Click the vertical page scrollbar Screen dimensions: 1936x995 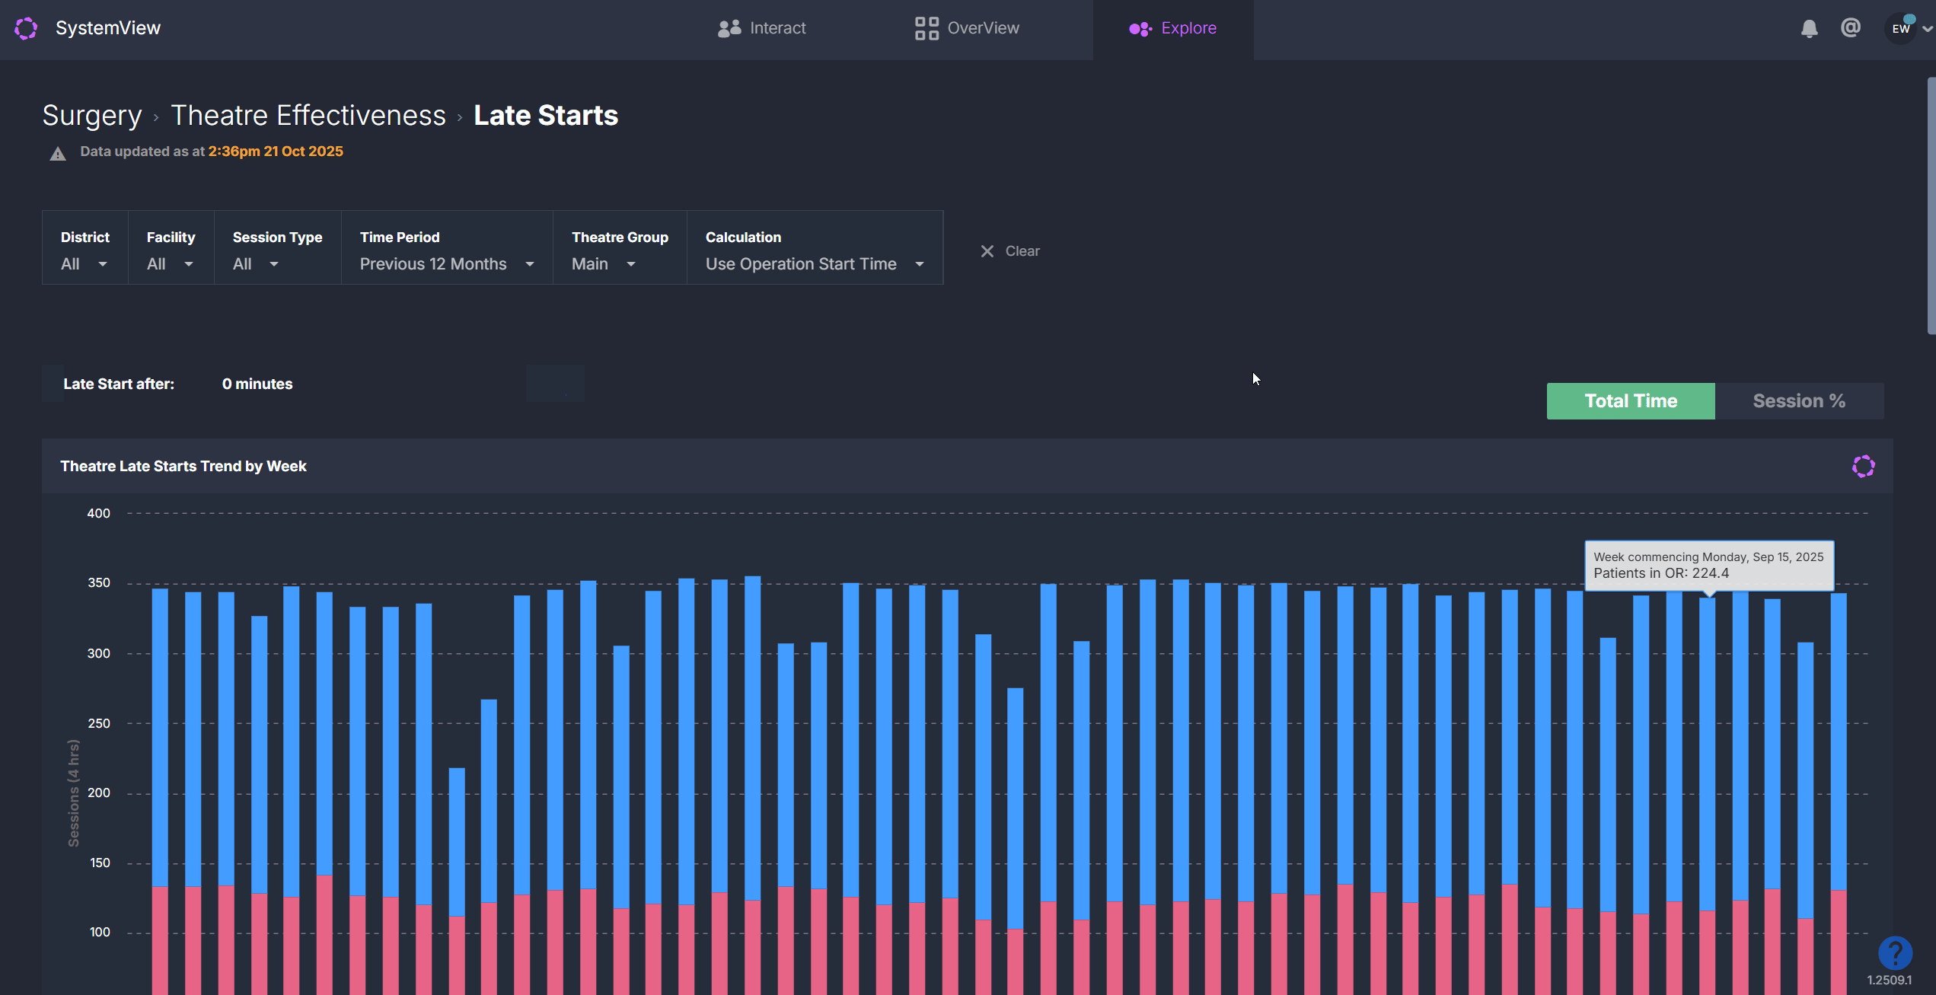pyautogui.click(x=1931, y=206)
